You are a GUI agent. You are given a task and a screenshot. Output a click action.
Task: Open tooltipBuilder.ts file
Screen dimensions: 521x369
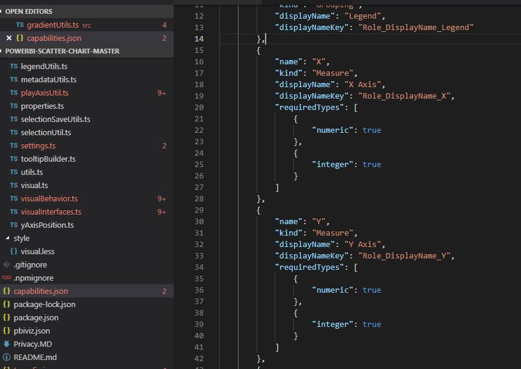pos(87,159)
